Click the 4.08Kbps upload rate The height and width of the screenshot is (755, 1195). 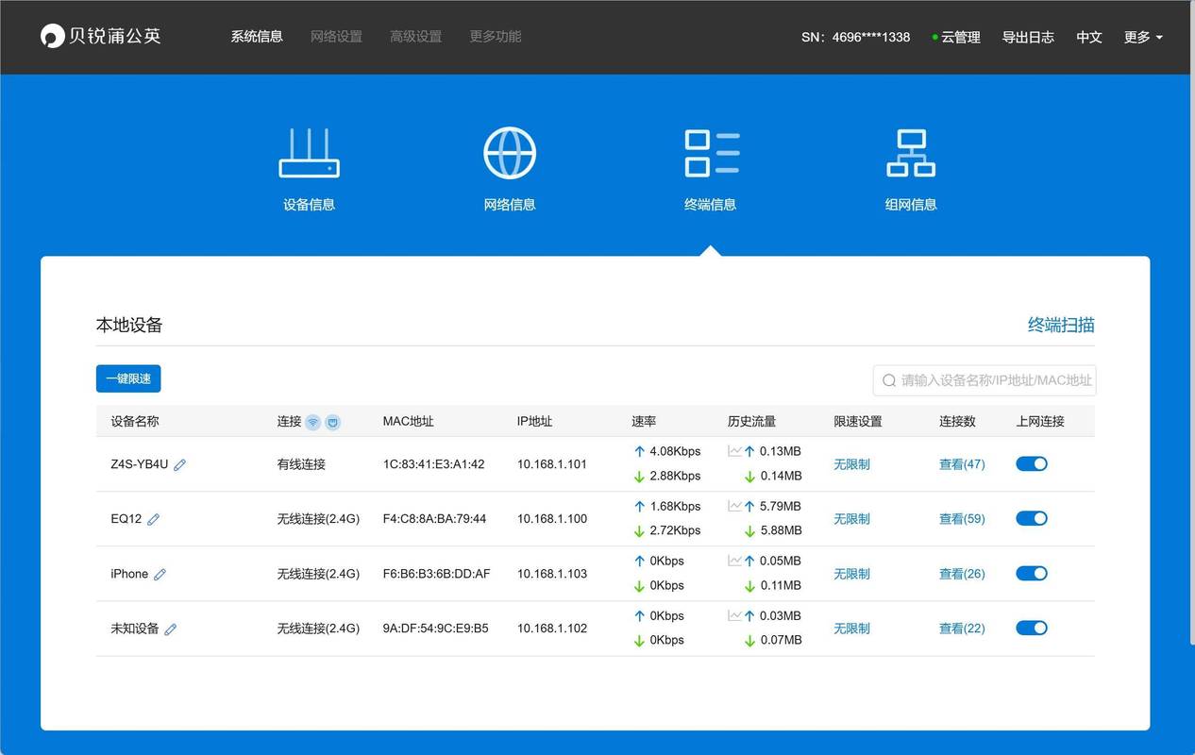click(675, 451)
